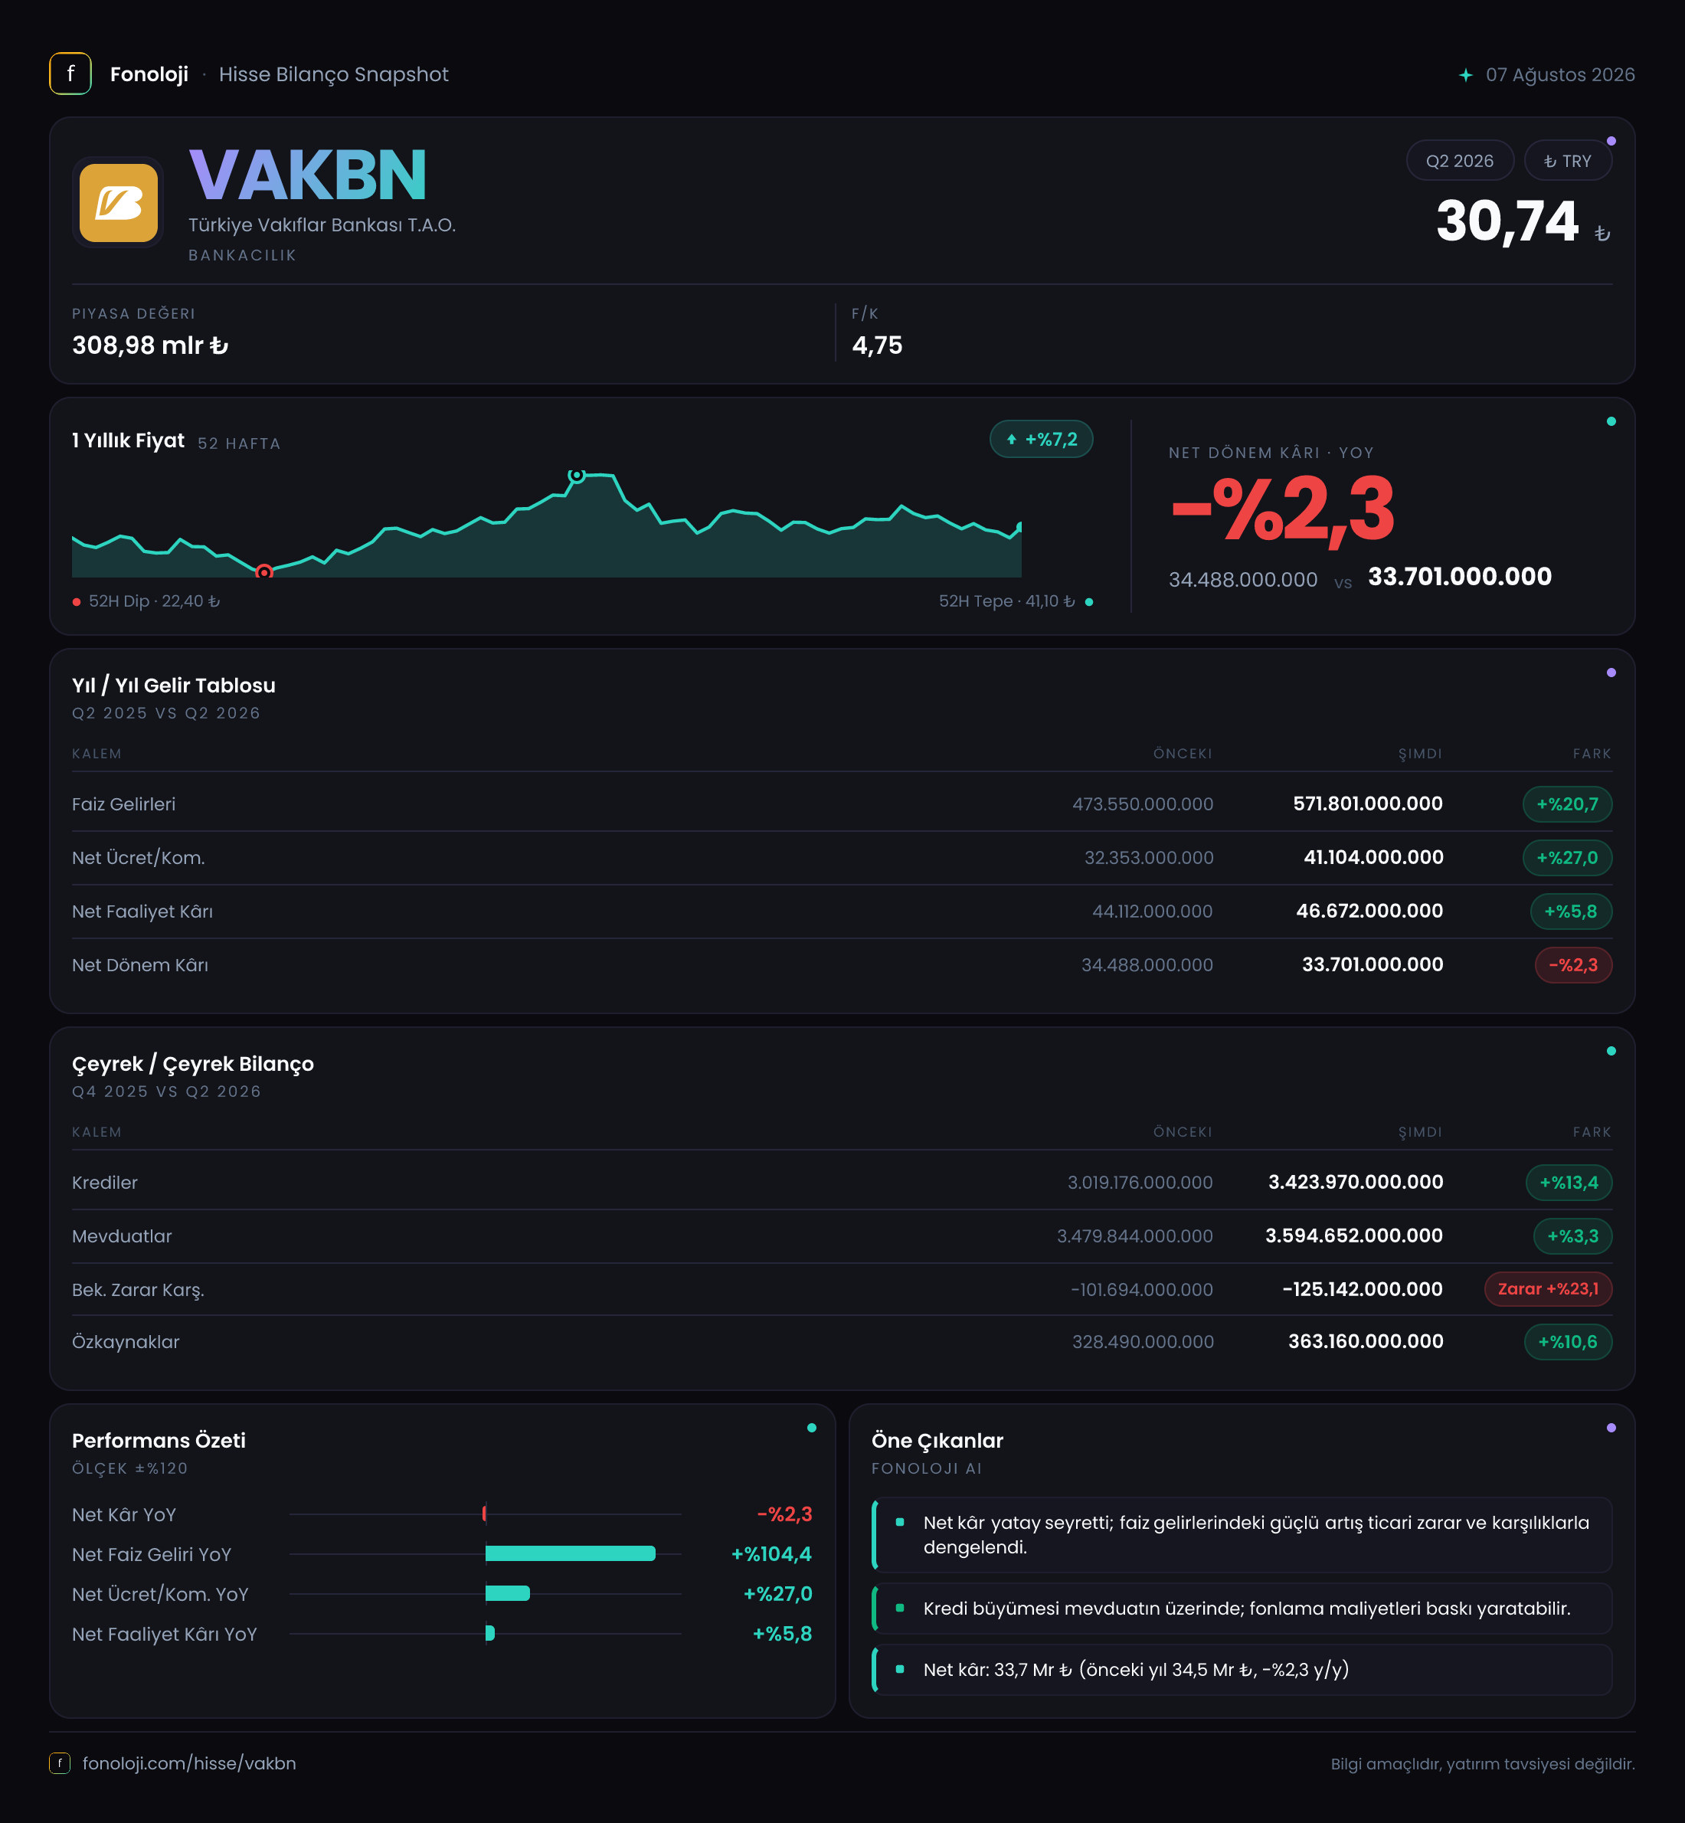
Task: Click the Bek. Zarar Karş. row label
Action: point(139,1291)
